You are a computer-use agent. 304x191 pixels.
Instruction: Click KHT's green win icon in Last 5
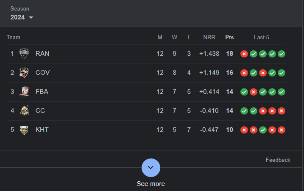coord(263,130)
